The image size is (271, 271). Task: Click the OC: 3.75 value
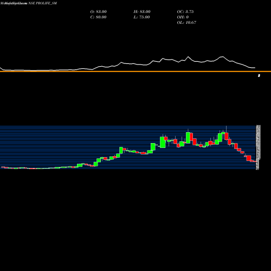click(185, 12)
